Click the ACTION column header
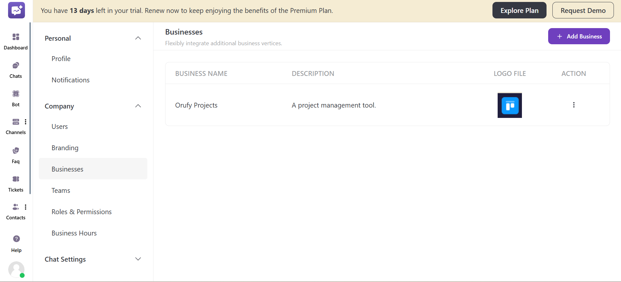 point(573,74)
